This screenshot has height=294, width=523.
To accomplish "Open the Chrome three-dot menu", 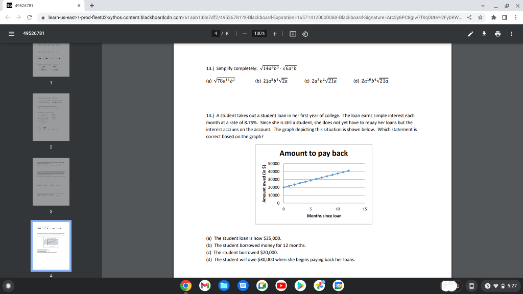I will point(516,17).
